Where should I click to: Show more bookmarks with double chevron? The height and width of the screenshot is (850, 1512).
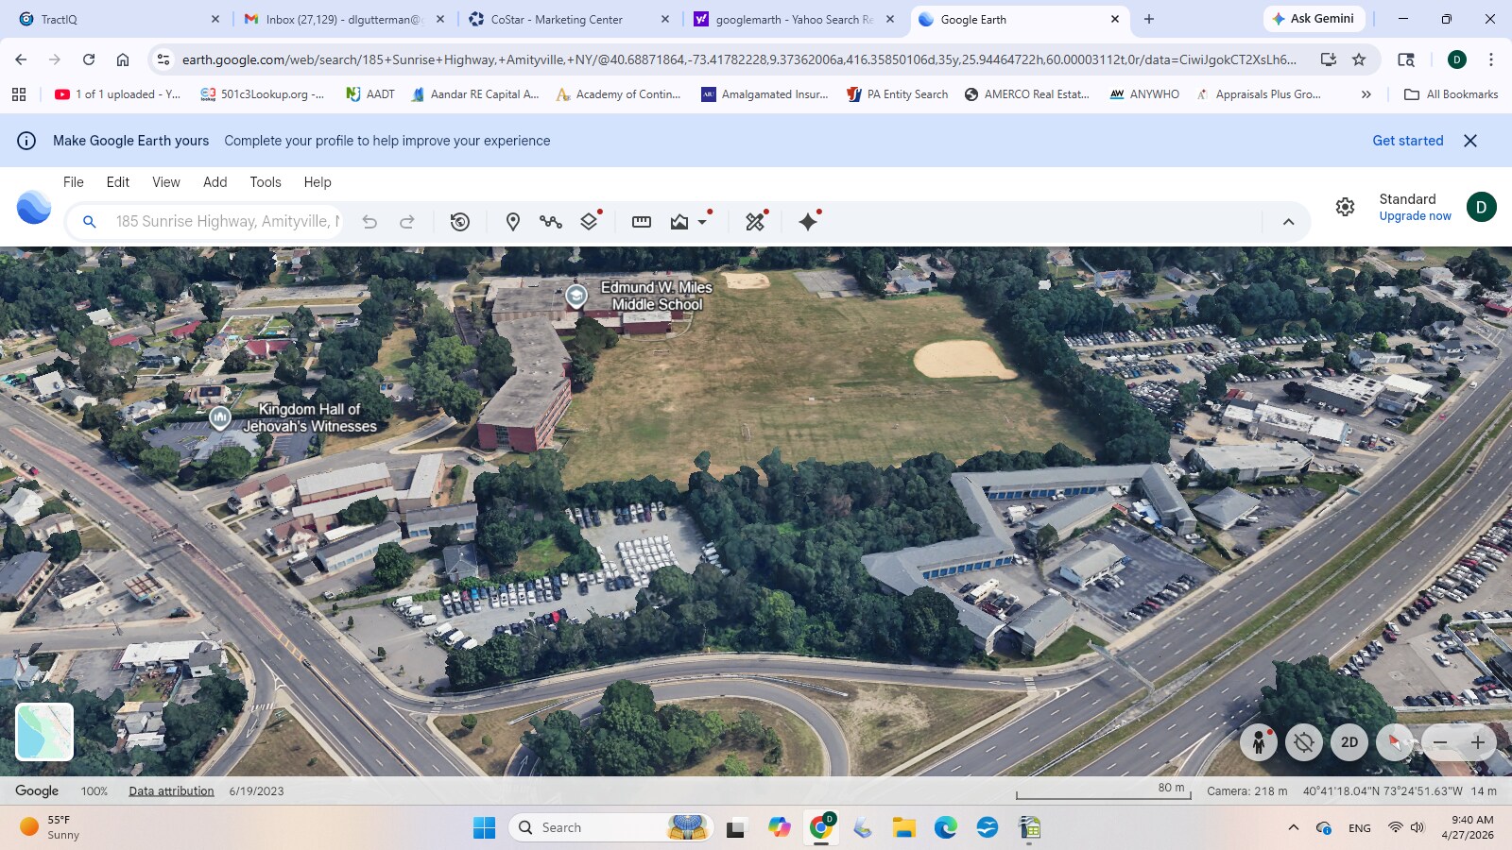(x=1366, y=94)
